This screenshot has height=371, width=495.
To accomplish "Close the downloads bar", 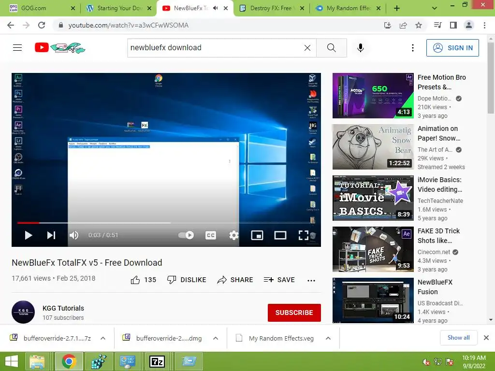I will [x=486, y=338].
